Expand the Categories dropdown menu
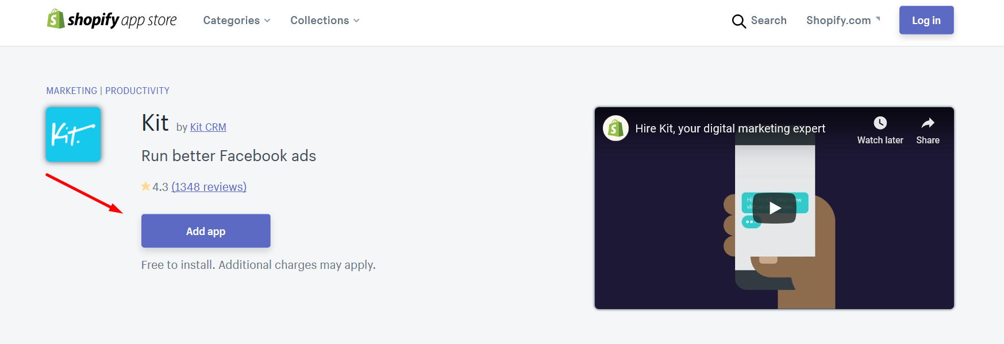This screenshot has height=344, width=1004. [236, 21]
